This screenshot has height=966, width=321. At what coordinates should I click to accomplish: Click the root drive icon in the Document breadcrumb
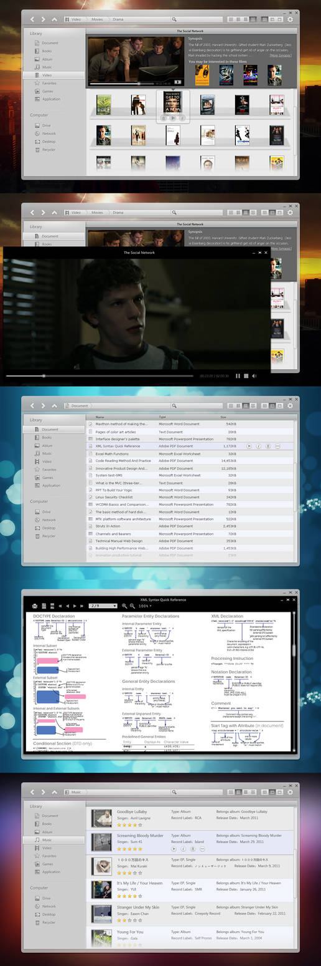click(67, 406)
